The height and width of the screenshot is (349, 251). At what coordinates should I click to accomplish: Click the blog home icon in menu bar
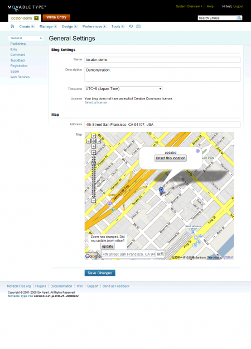12,26
